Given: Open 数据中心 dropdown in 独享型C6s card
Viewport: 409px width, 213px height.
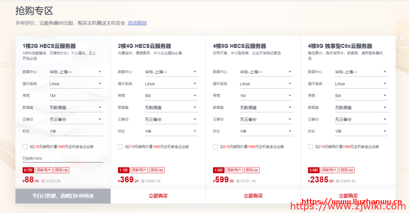Looking at the screenshot, I should (x=361, y=72).
